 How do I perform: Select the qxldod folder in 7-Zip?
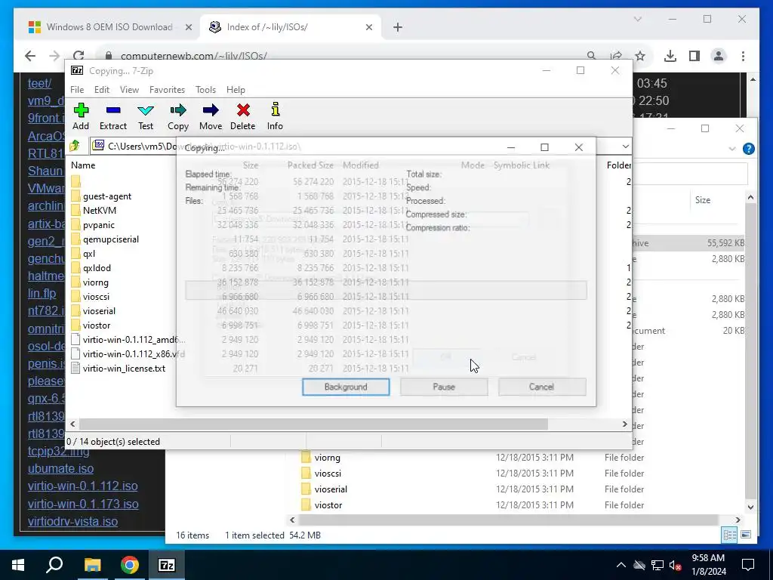(x=91, y=268)
